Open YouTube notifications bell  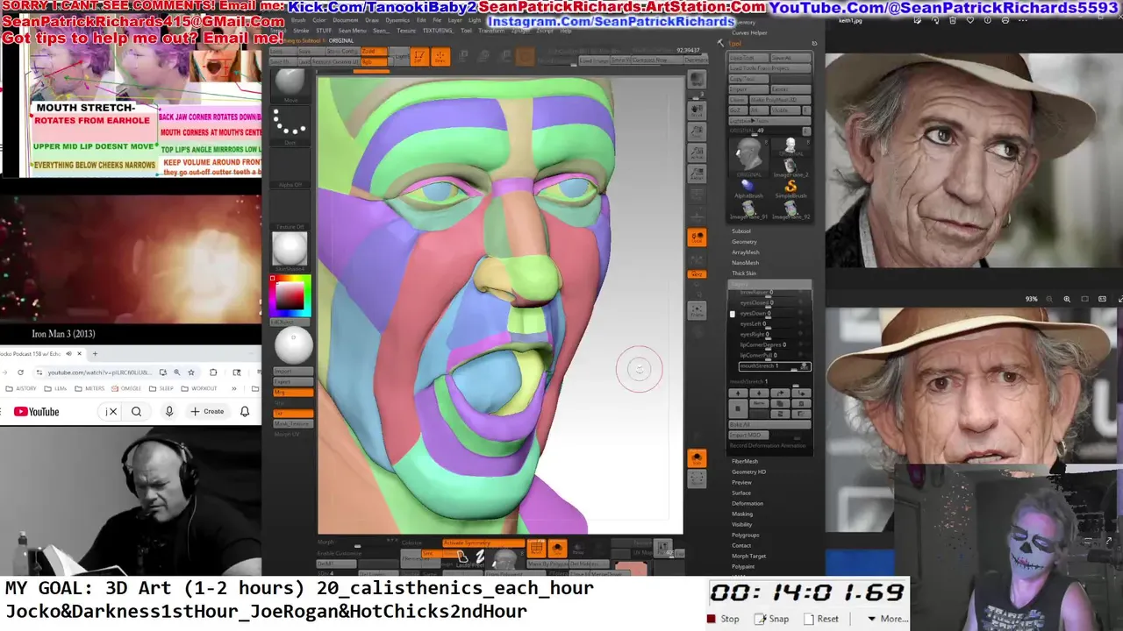coord(245,412)
